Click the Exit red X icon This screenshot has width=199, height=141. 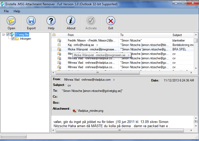pyautogui.click(x=111, y=21)
